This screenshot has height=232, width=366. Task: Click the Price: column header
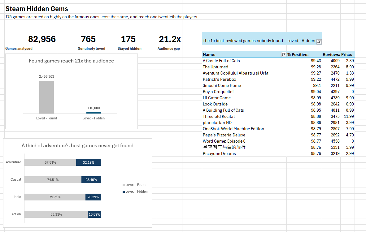(x=347, y=54)
